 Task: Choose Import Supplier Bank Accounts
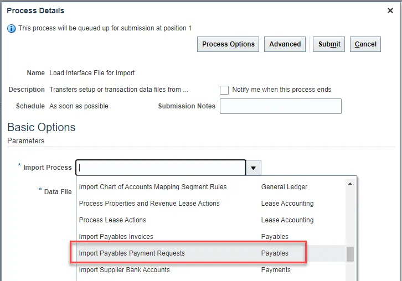125,270
